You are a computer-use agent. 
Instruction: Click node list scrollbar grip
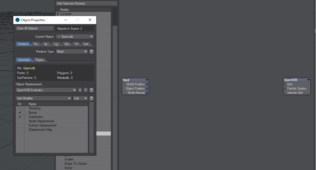point(115,99)
